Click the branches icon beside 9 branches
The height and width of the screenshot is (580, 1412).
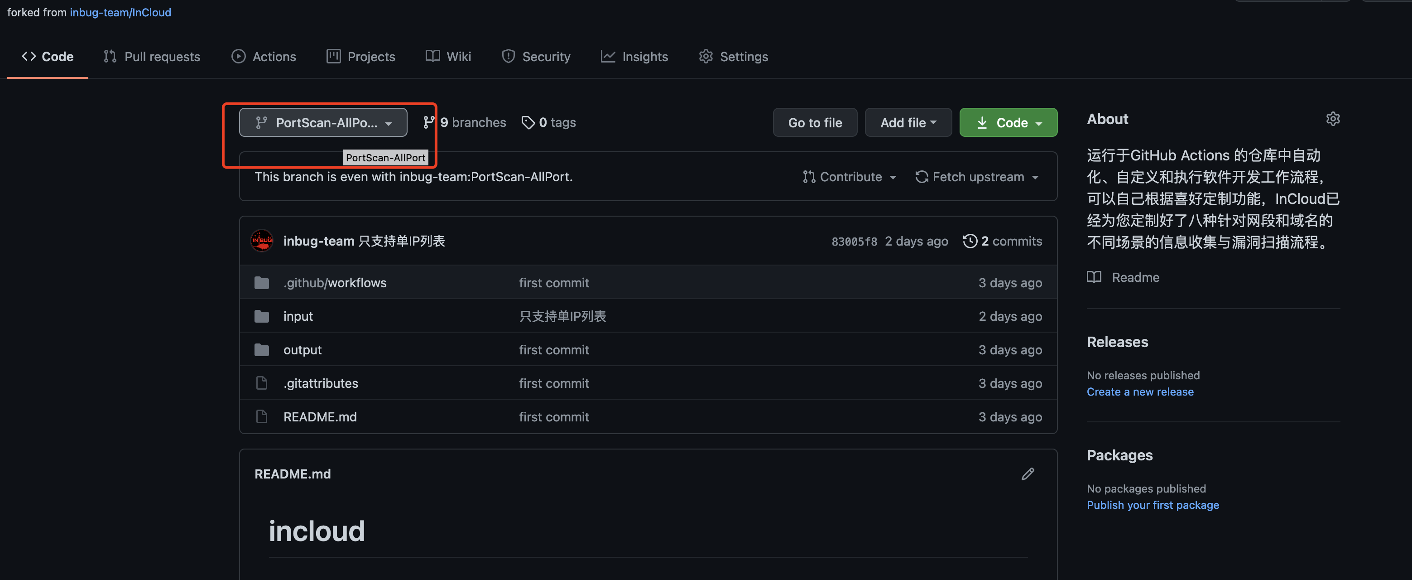pyautogui.click(x=429, y=122)
